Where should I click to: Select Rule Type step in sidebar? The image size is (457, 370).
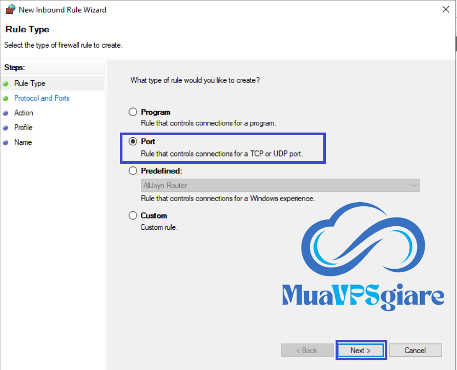(x=30, y=83)
